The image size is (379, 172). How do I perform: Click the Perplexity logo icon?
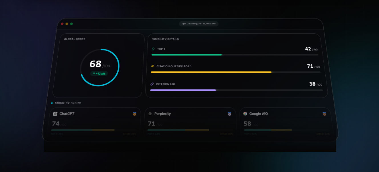click(x=150, y=114)
